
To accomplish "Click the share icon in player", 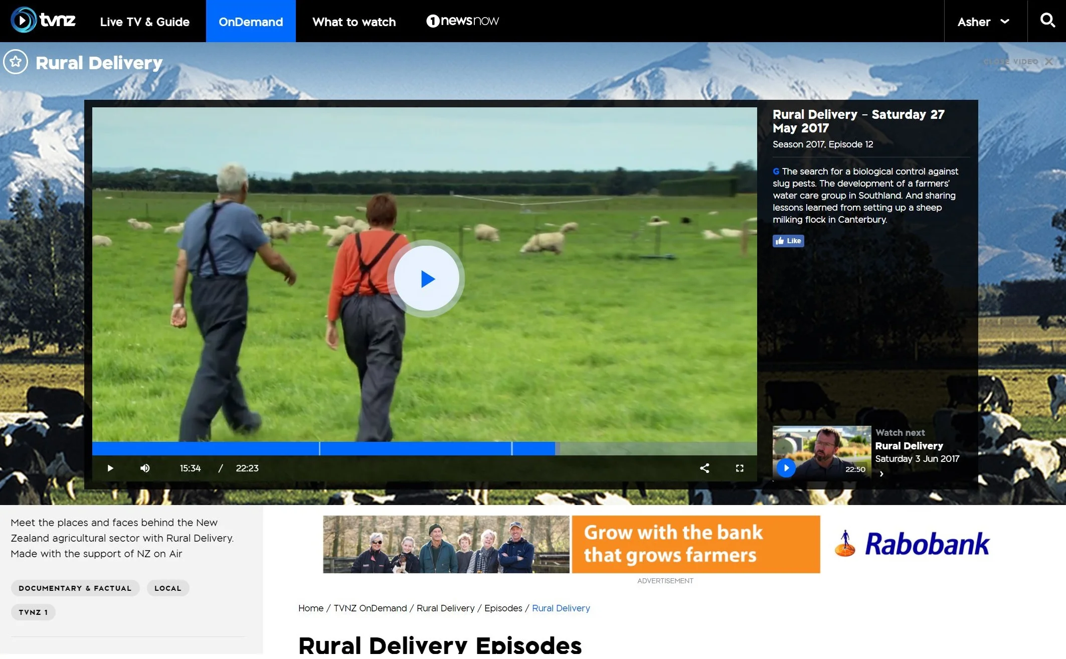I will 704,468.
